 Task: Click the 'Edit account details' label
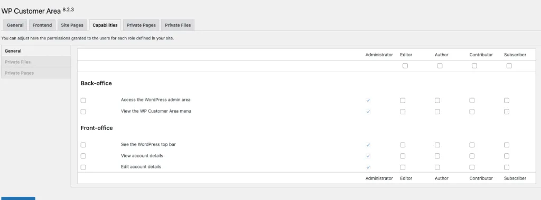pyautogui.click(x=141, y=167)
